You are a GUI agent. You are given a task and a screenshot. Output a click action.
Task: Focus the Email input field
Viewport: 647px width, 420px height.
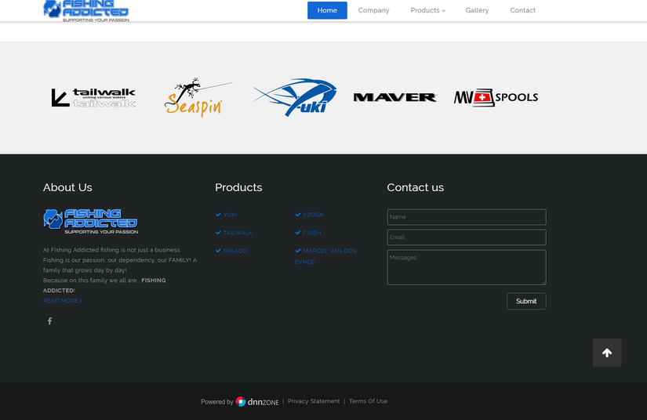point(467,237)
